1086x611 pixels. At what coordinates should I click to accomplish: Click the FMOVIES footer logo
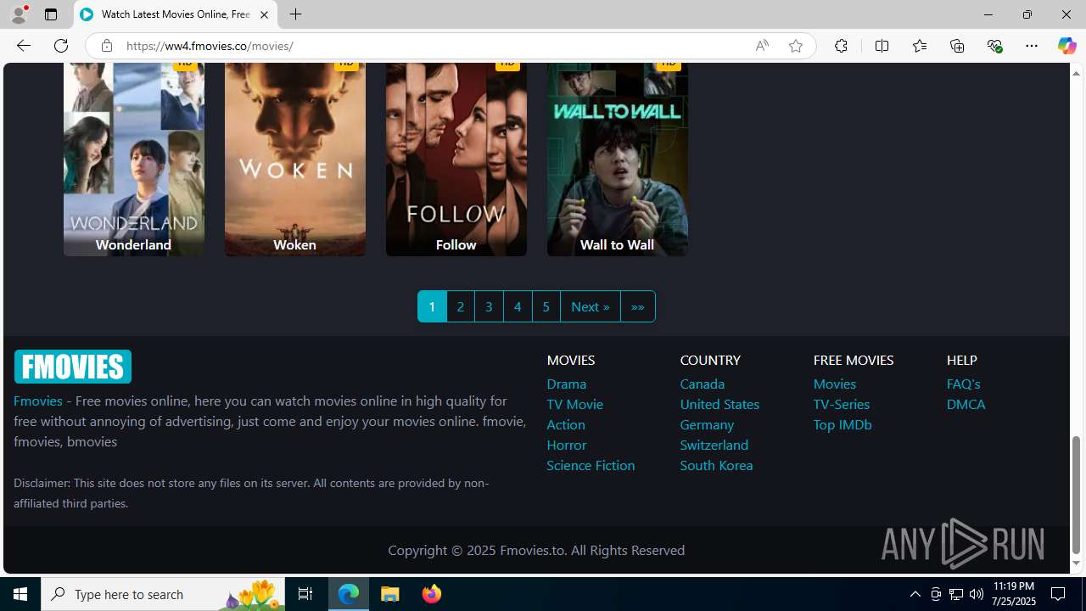tap(72, 367)
